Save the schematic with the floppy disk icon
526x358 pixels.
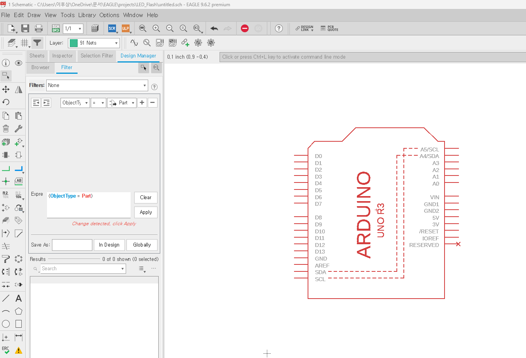pyautogui.click(x=25, y=28)
